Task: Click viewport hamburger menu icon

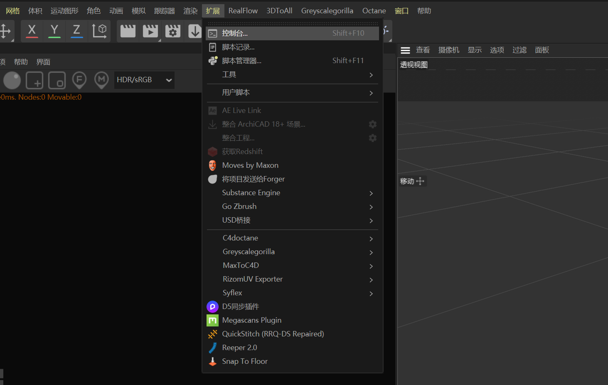Action: point(406,50)
